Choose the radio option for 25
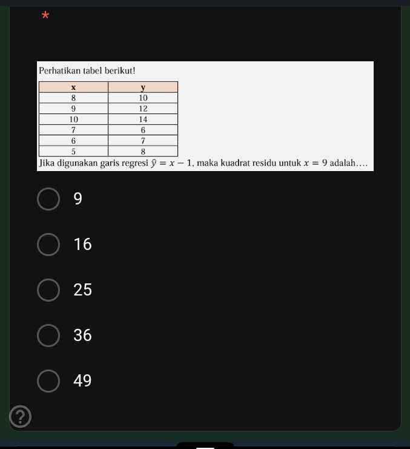410x449 pixels. point(48,290)
